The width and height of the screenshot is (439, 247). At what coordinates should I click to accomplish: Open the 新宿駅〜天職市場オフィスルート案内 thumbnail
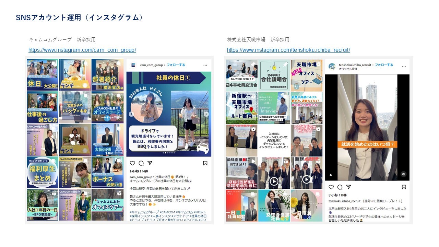tap(242, 108)
